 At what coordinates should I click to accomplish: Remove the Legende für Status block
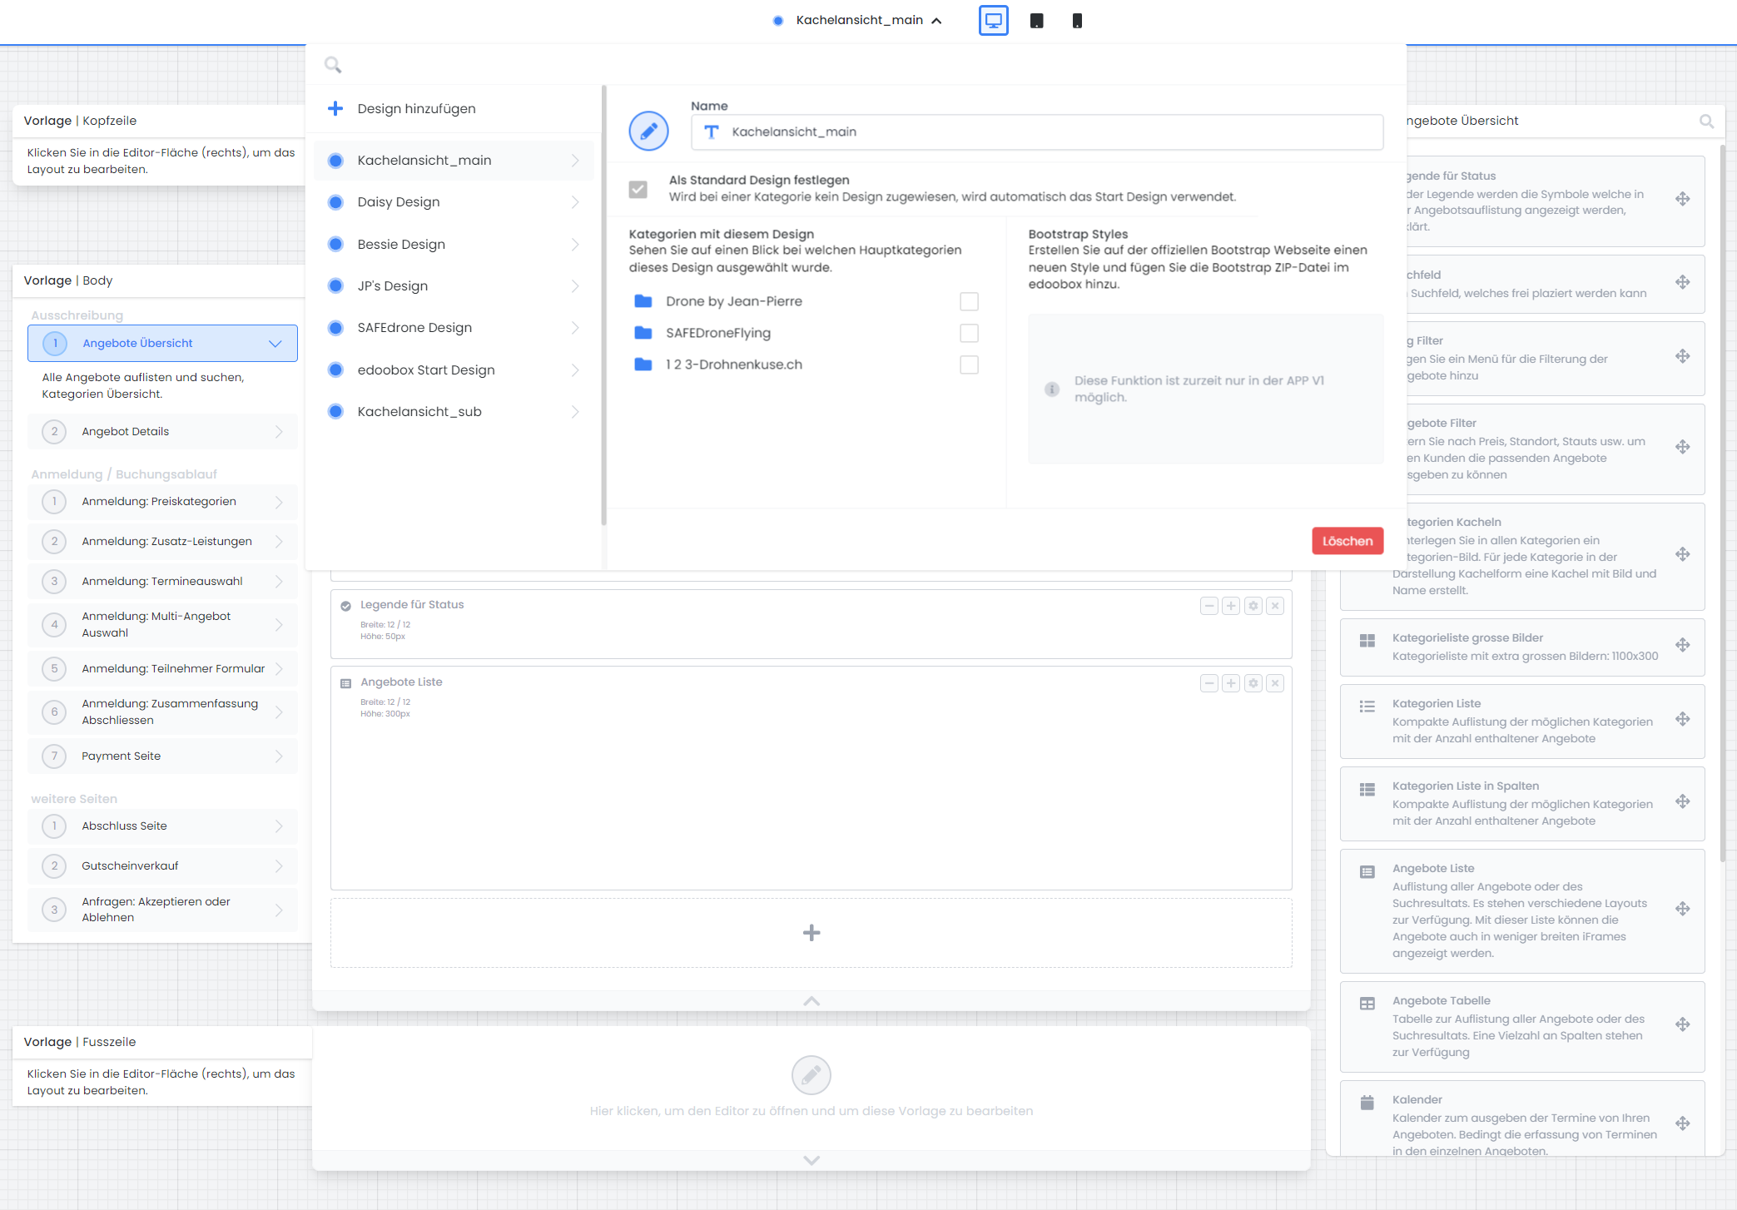(1274, 606)
